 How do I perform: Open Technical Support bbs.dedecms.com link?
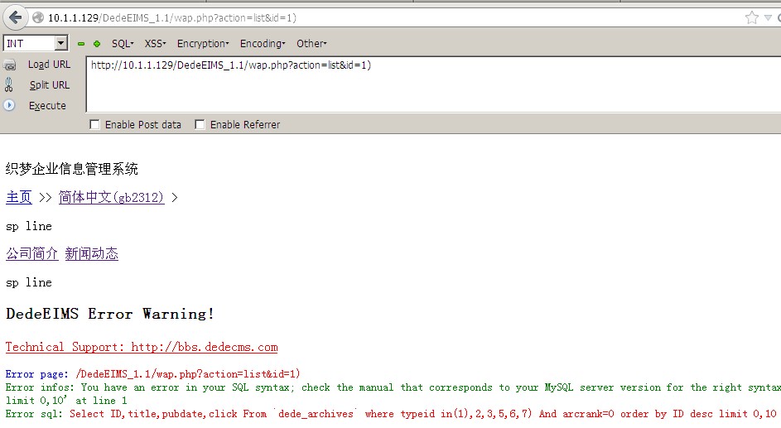142,348
